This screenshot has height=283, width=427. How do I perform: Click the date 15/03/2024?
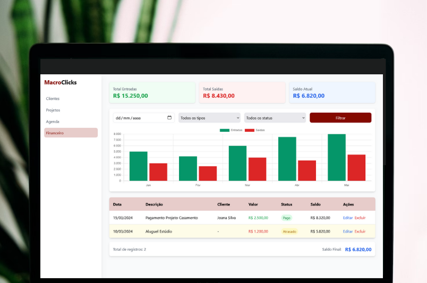[x=123, y=218]
